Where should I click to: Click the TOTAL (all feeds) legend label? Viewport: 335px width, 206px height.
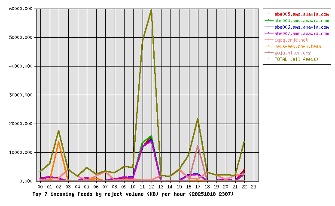(x=296, y=59)
